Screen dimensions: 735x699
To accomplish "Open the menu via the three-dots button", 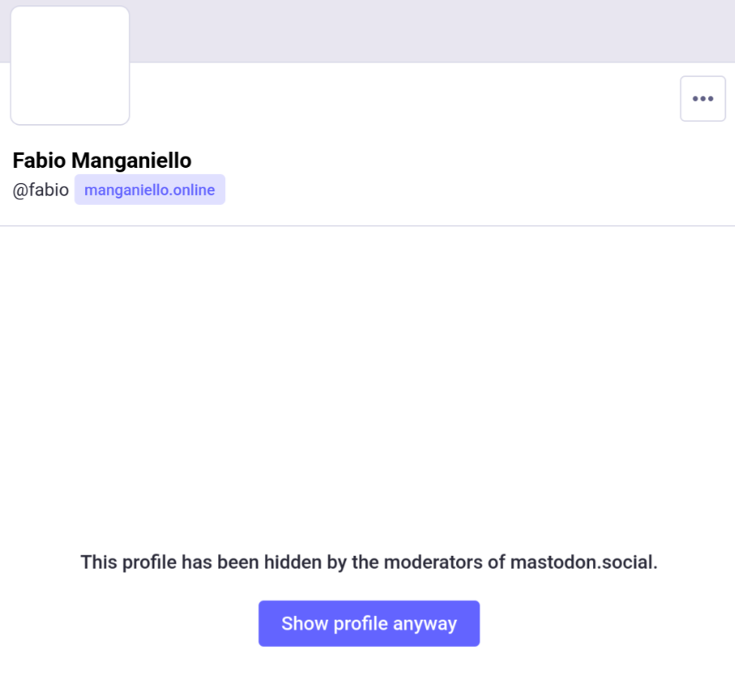I will point(703,99).
